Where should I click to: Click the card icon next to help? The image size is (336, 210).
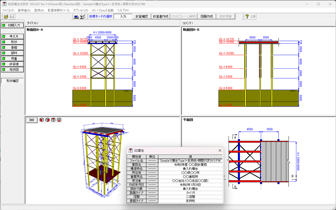pyautogui.click(x=253, y=16)
